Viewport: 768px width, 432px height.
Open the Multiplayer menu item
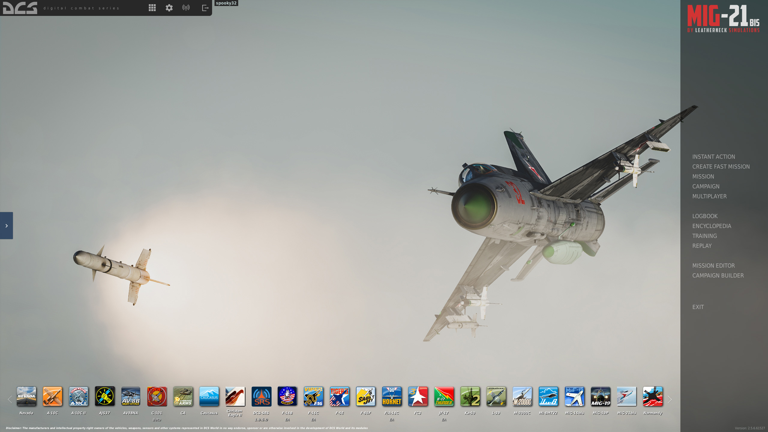[709, 196]
